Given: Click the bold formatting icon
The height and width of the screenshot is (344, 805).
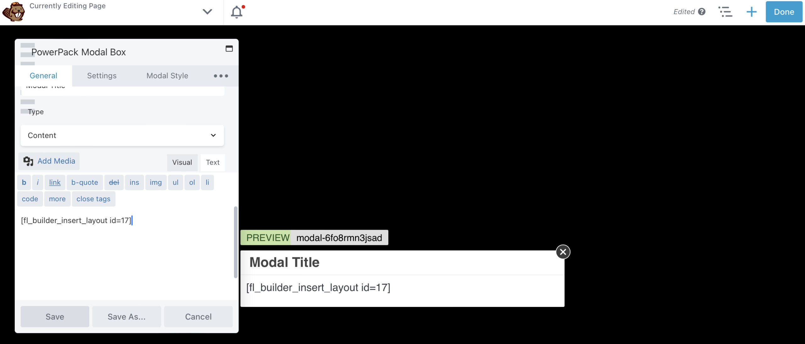Looking at the screenshot, I should (24, 182).
